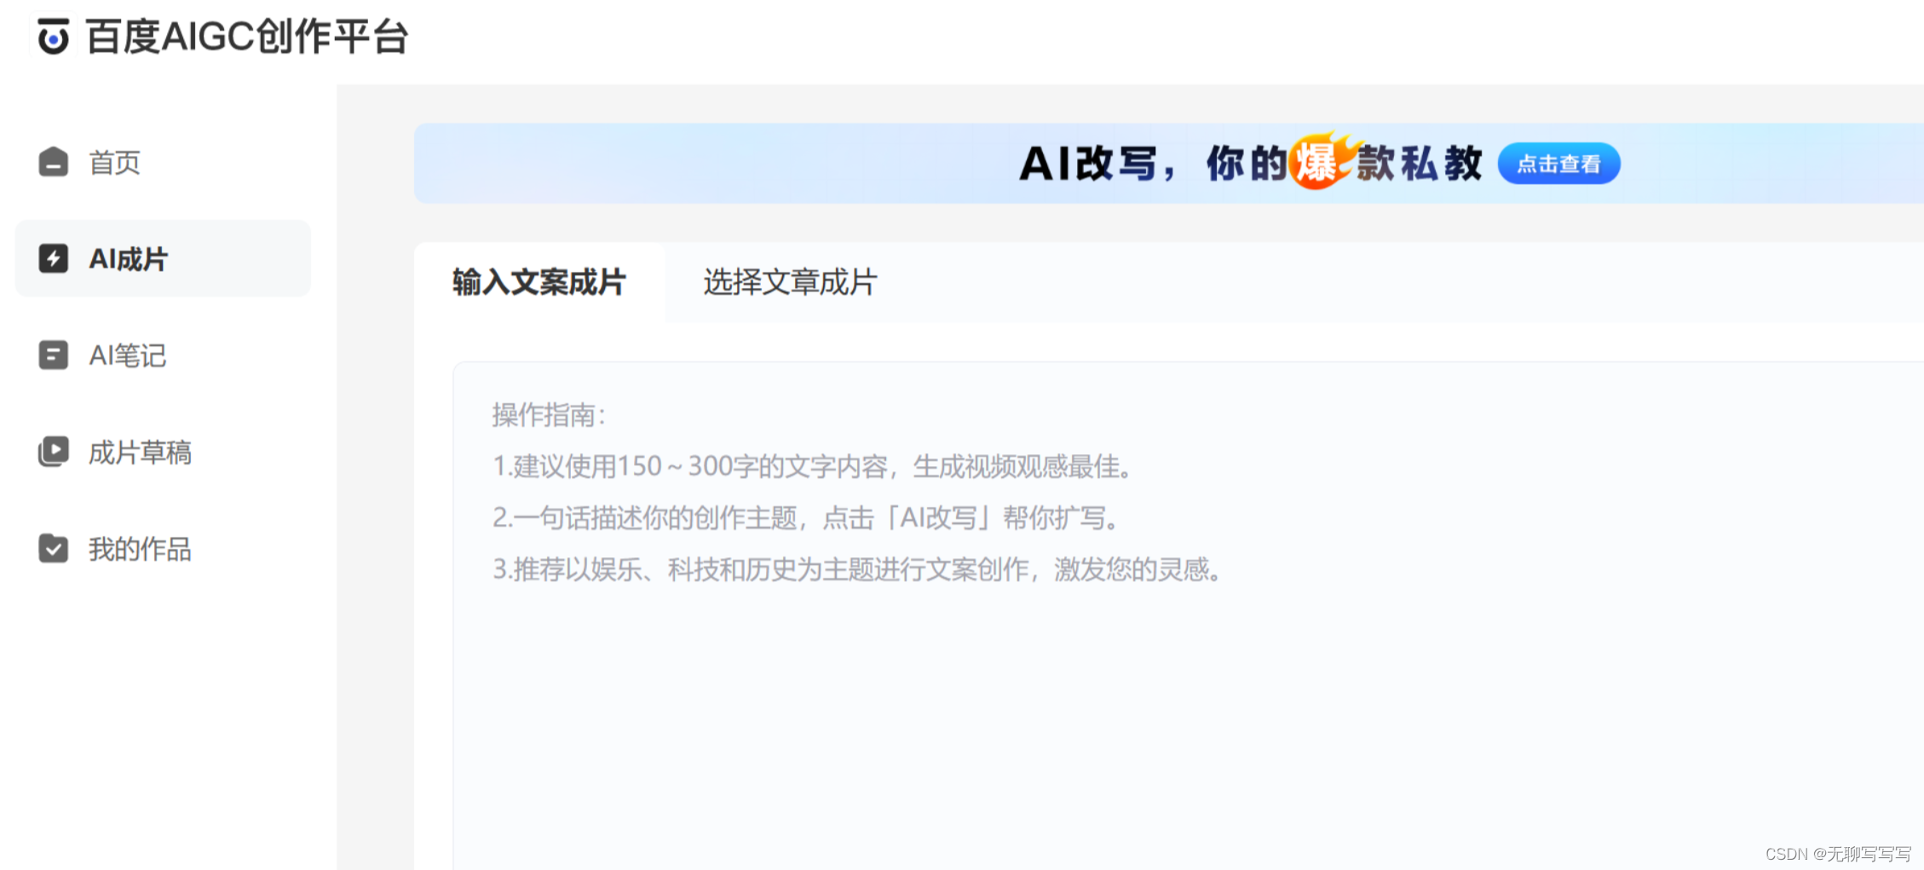Click the tip mentioning「AI改写」帮你扩写
1924x870 pixels.
806,517
